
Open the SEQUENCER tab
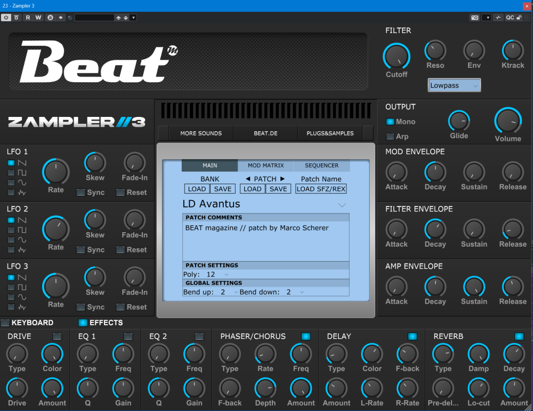[x=321, y=165]
